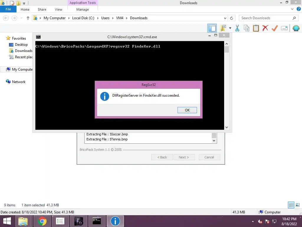
Task: Click My Computer in the address breadcrumb
Action: 55,18
